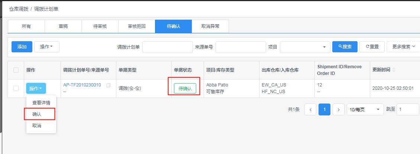Focus the 跳至 page number field
Screen dimensions: 420x154
(x=408, y=109)
